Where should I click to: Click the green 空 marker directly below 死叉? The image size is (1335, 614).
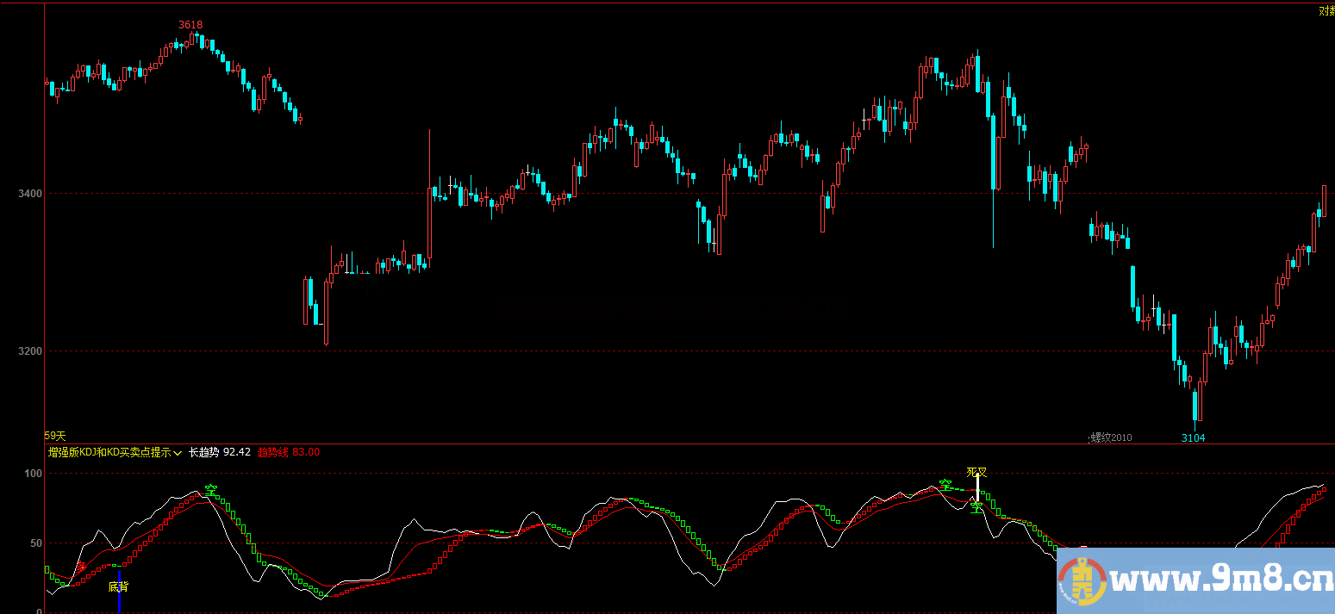[x=976, y=507]
